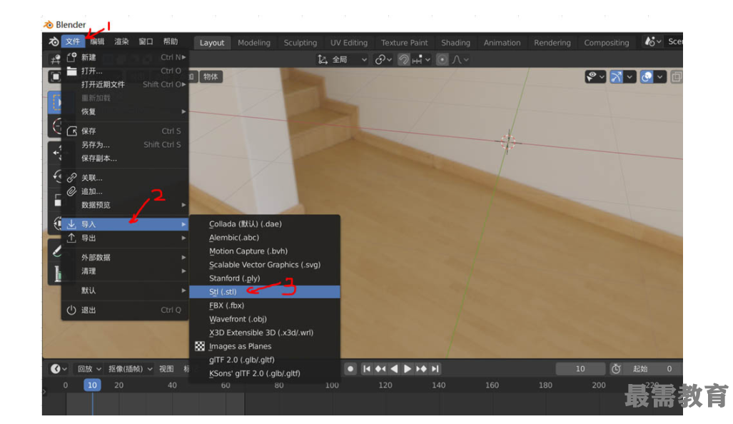Expand 恢复 (Recover) submenu
This screenshot has height=424, width=733.
[126, 112]
